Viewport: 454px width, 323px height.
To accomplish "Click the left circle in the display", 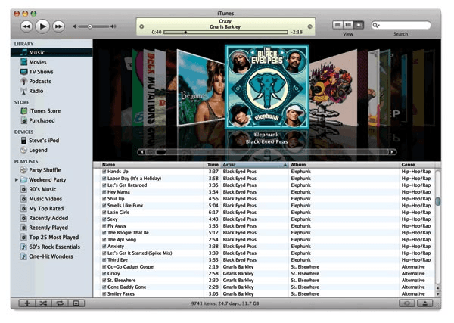I will pyautogui.click(x=141, y=26).
